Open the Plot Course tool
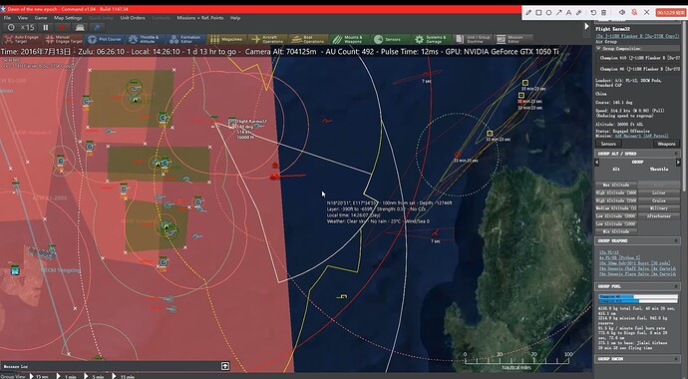 coord(104,39)
